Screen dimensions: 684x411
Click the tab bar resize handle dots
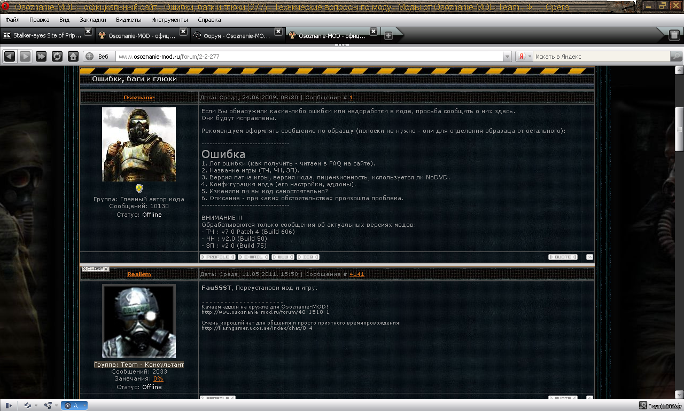click(x=342, y=45)
